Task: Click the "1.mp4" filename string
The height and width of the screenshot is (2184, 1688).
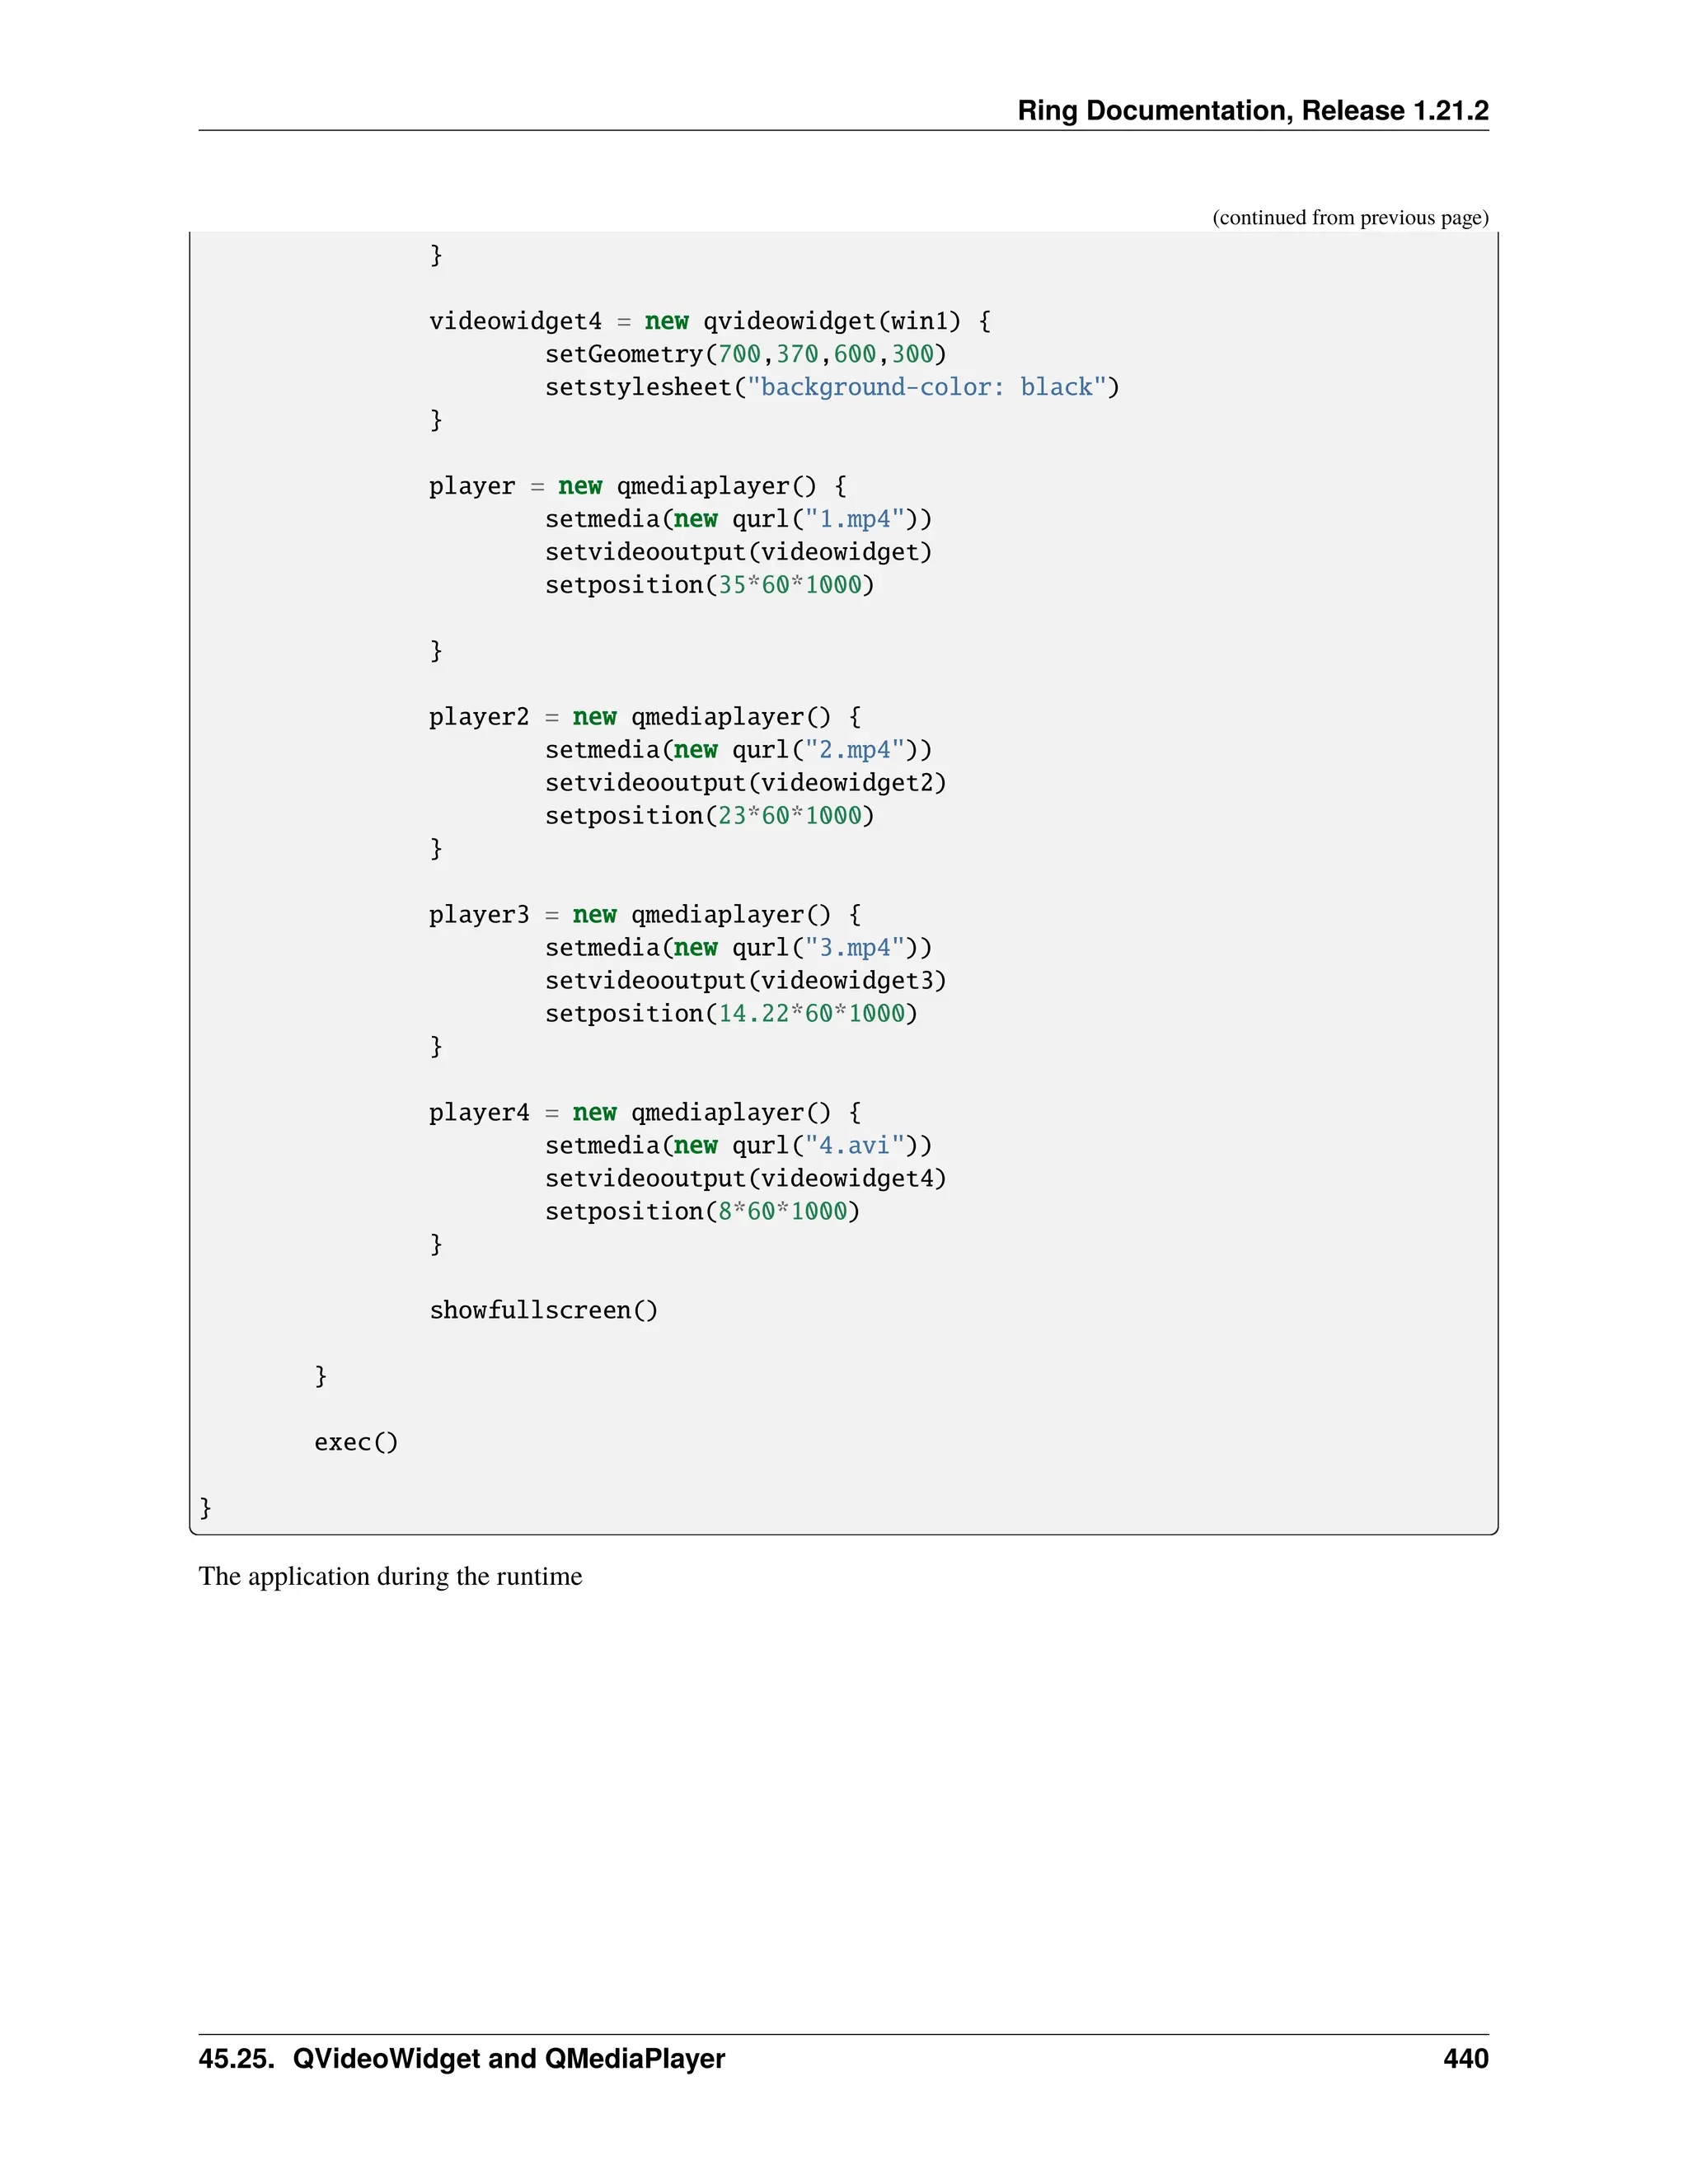Action: coord(854,519)
